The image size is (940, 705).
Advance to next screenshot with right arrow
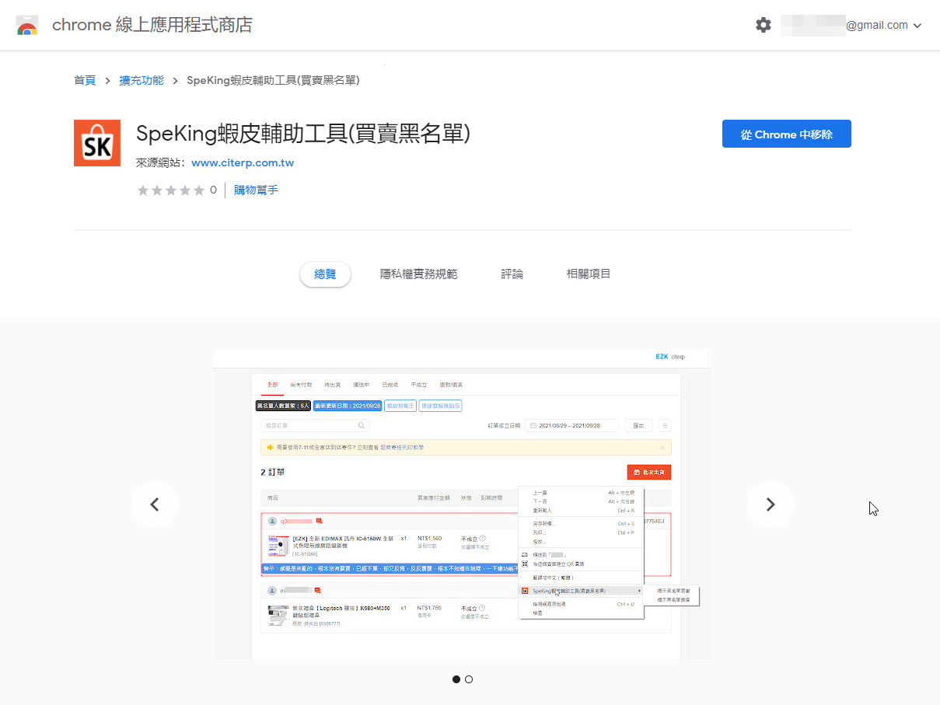(770, 504)
